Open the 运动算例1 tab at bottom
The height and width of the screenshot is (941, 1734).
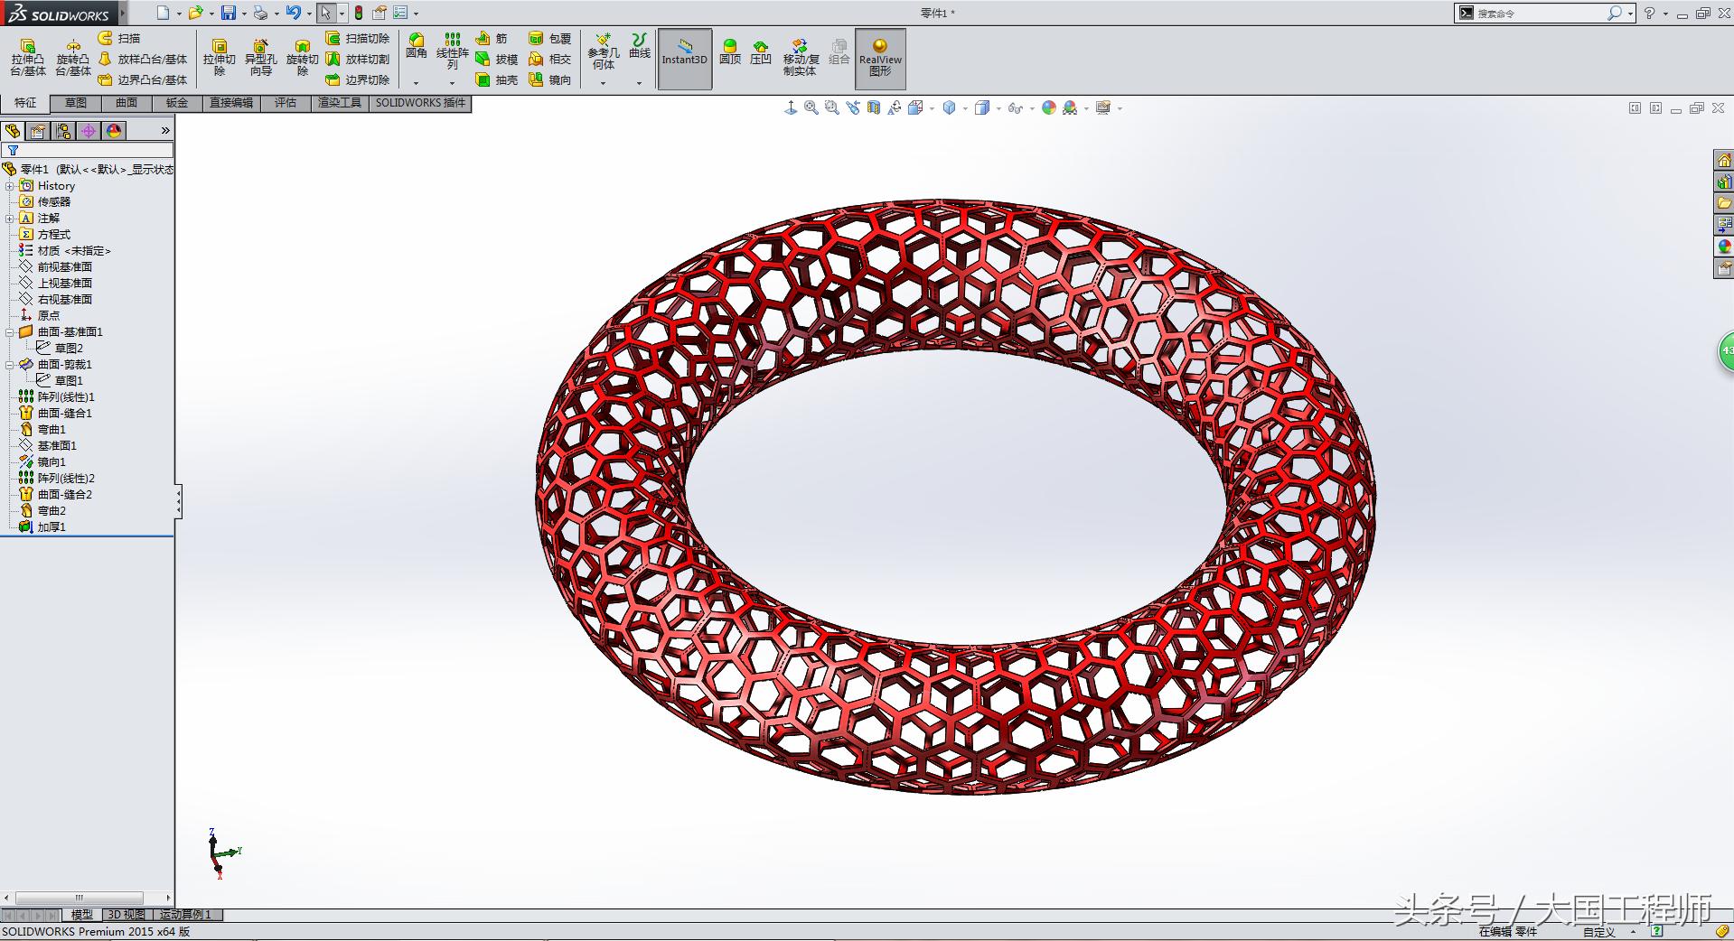[x=183, y=914]
